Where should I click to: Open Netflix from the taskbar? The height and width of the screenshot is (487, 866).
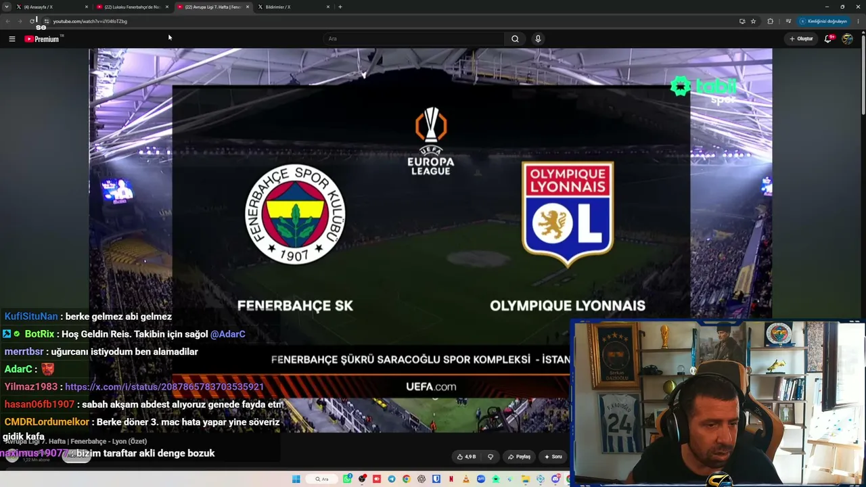(x=451, y=479)
